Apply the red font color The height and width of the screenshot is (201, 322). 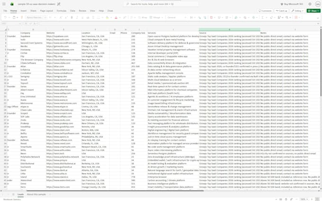pyautogui.click(x=116, y=17)
